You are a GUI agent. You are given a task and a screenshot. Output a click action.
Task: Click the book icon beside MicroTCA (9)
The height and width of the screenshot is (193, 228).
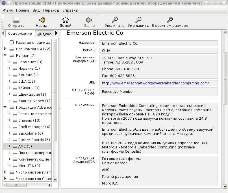point(15,166)
